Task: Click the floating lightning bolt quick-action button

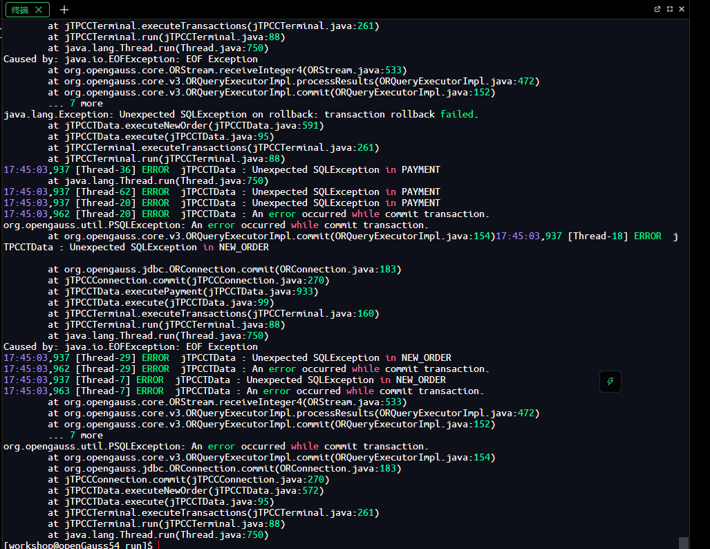Action: click(x=610, y=382)
